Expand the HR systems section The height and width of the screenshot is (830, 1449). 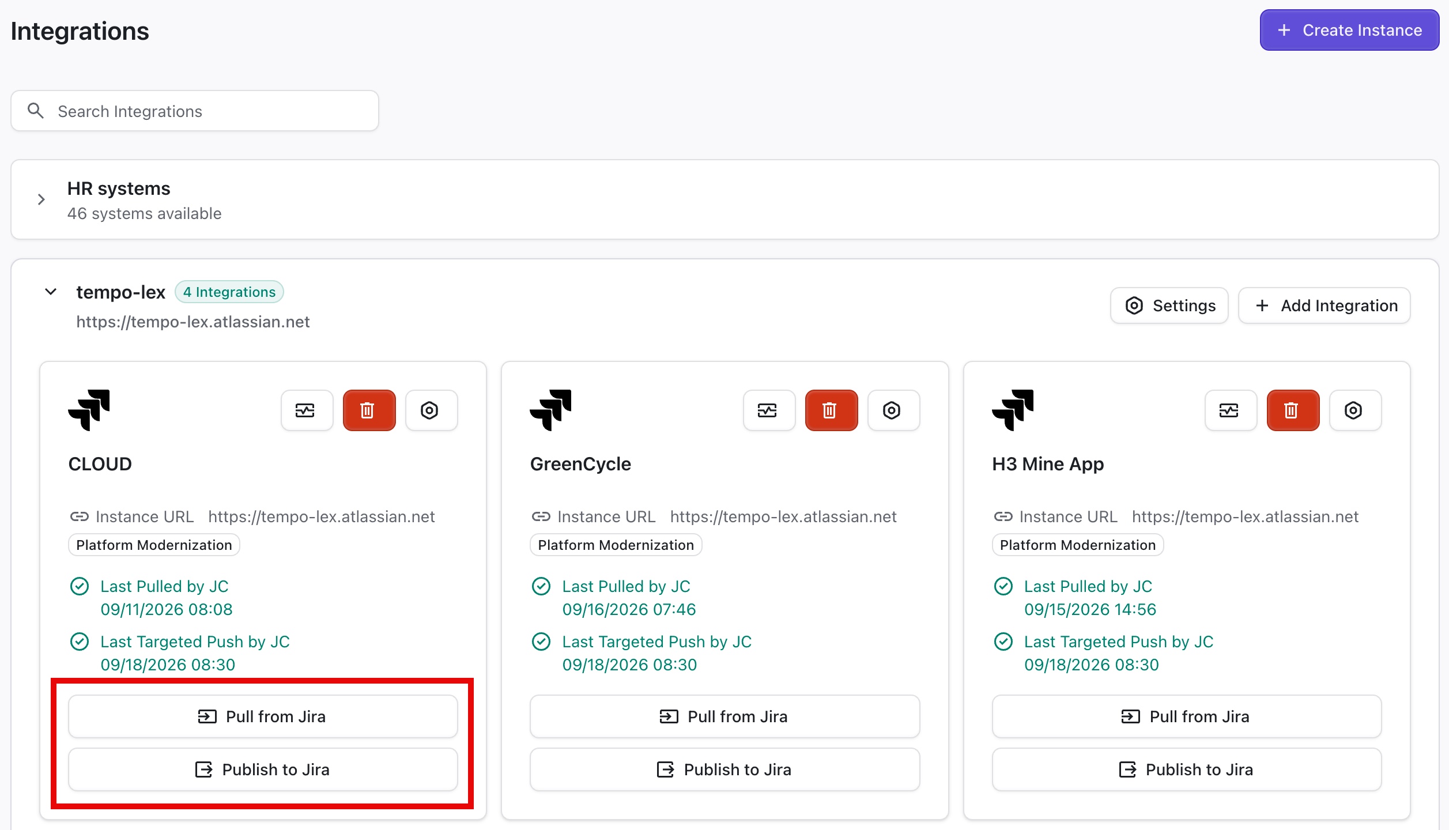tap(41, 199)
